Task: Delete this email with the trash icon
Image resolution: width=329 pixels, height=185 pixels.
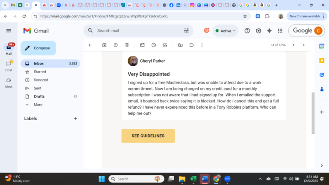Action: (127, 45)
